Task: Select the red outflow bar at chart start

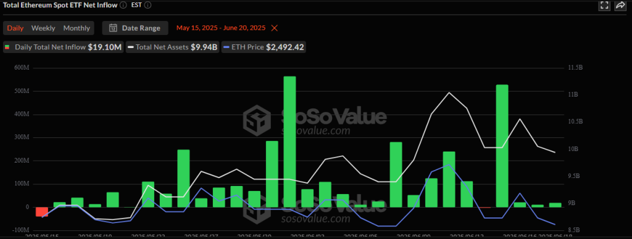Action: 42,212
